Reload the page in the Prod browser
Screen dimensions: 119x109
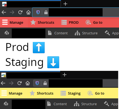tap(20, 12)
